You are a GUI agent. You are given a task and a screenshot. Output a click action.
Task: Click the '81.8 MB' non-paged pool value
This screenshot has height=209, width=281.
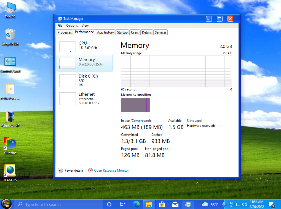pos(155,155)
